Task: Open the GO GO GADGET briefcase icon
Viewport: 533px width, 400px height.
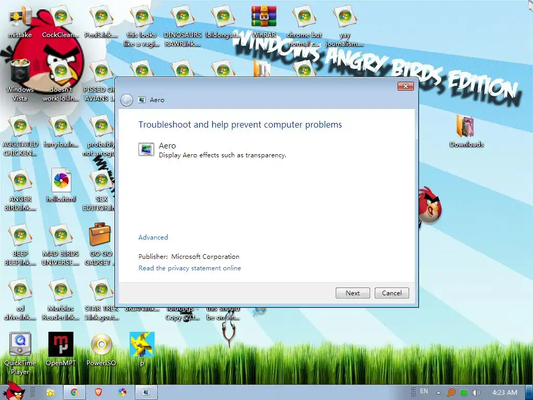Action: (99, 243)
